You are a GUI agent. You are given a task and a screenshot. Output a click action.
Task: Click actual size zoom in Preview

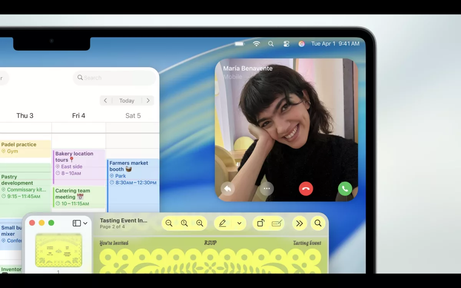(184, 223)
